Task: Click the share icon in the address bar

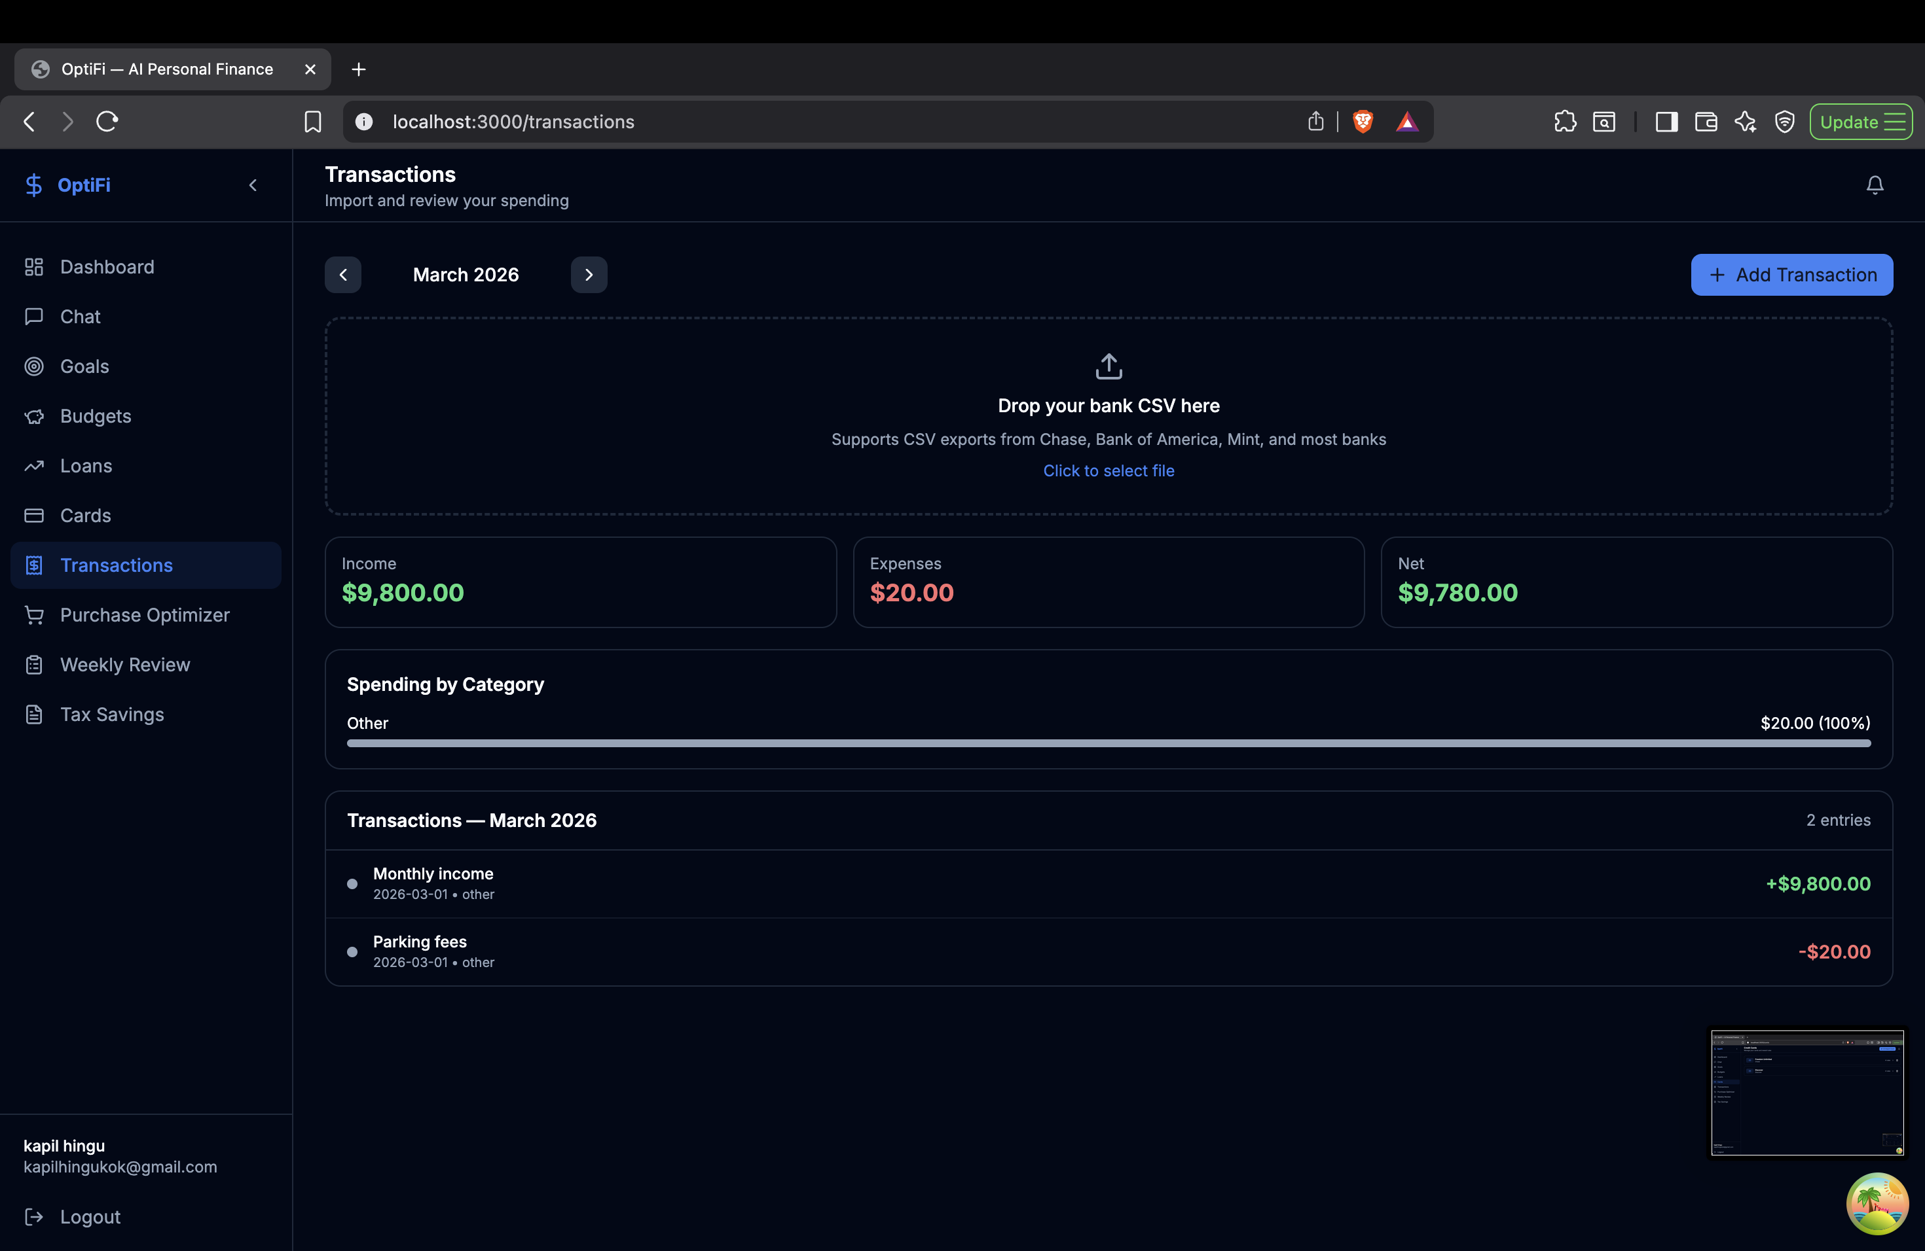Action: [x=1315, y=121]
